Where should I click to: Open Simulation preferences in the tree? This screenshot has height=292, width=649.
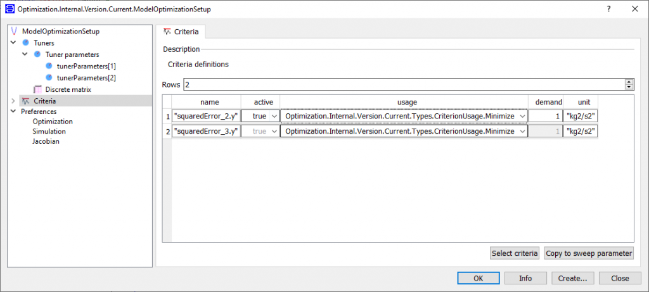point(49,132)
